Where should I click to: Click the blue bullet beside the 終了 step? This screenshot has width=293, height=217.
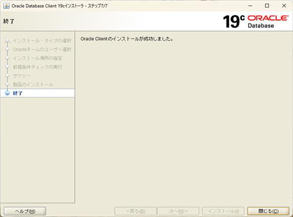[7, 93]
